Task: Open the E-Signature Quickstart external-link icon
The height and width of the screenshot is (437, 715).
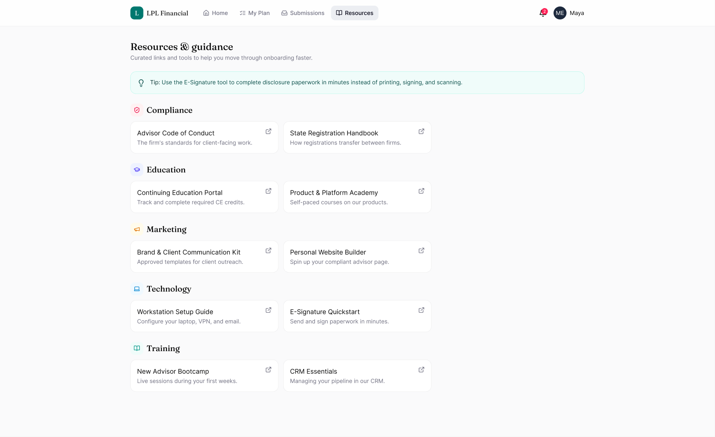Action: coord(421,310)
